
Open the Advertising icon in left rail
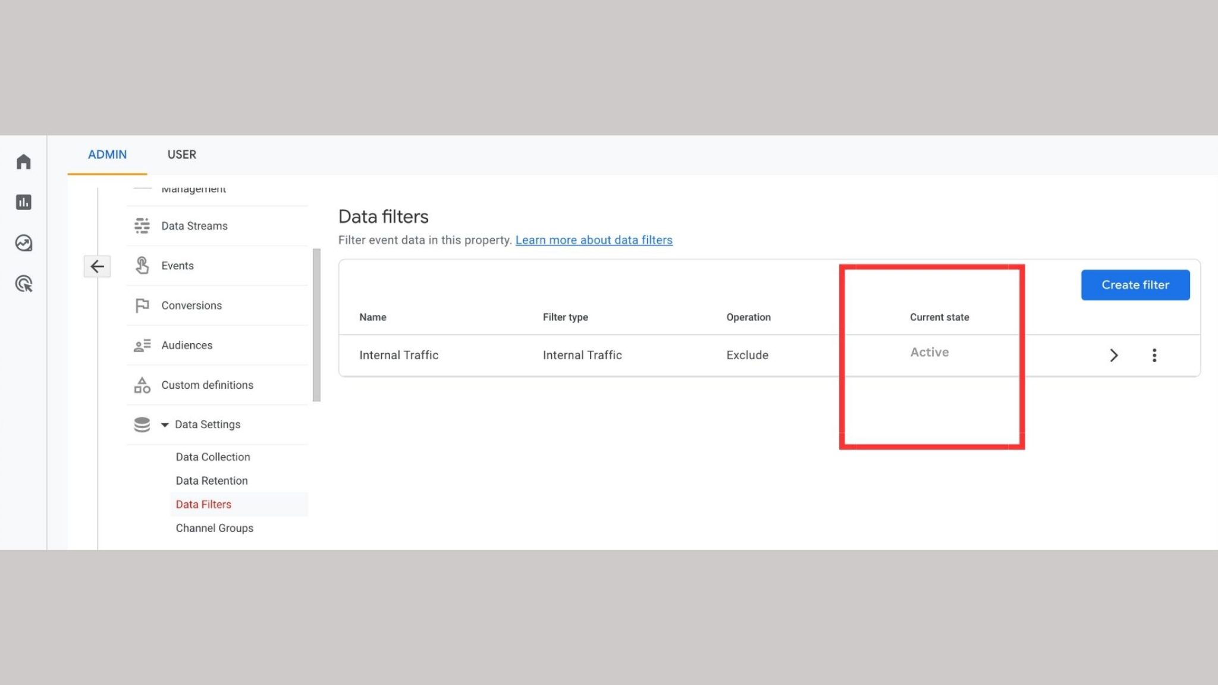[x=23, y=284]
